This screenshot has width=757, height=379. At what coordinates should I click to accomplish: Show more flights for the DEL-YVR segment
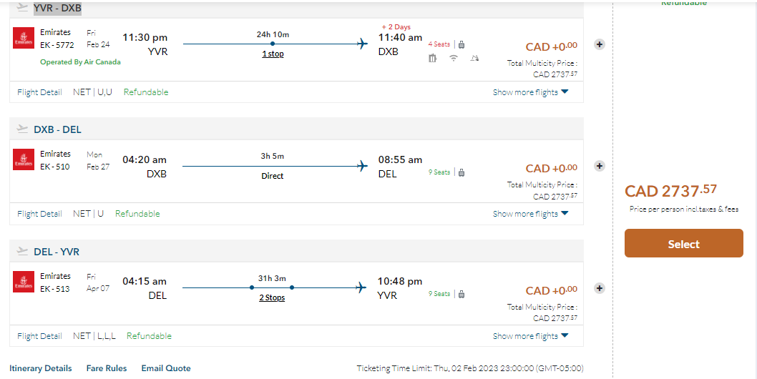pyautogui.click(x=530, y=336)
